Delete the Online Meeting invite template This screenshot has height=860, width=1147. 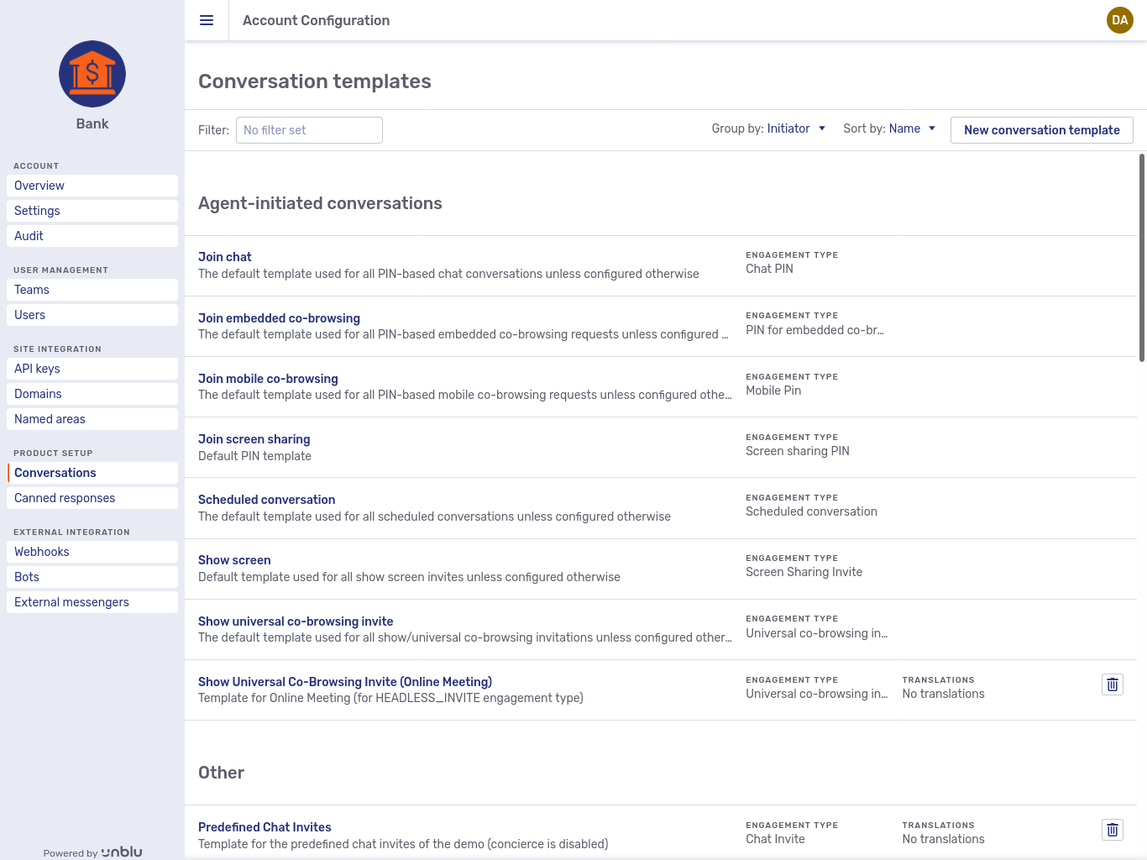pos(1113,684)
